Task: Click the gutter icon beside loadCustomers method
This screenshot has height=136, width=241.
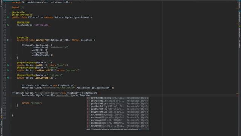Action: pyautogui.click(x=8, y=78)
